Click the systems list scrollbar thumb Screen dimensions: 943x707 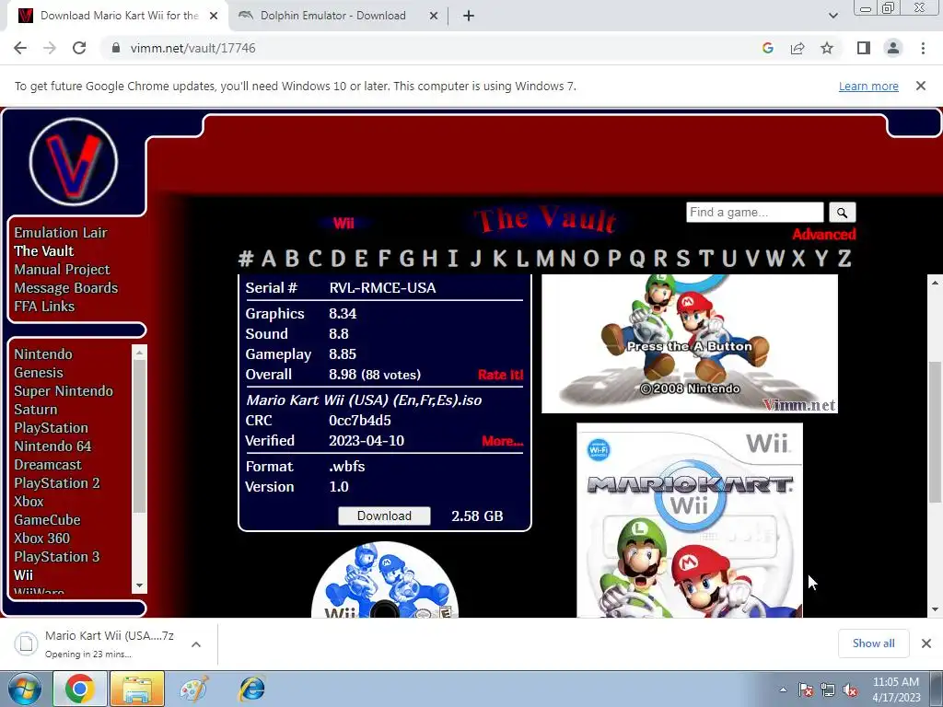click(139, 436)
